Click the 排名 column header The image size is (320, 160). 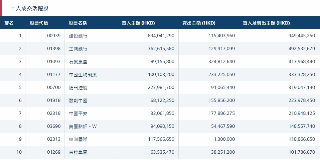9,23
